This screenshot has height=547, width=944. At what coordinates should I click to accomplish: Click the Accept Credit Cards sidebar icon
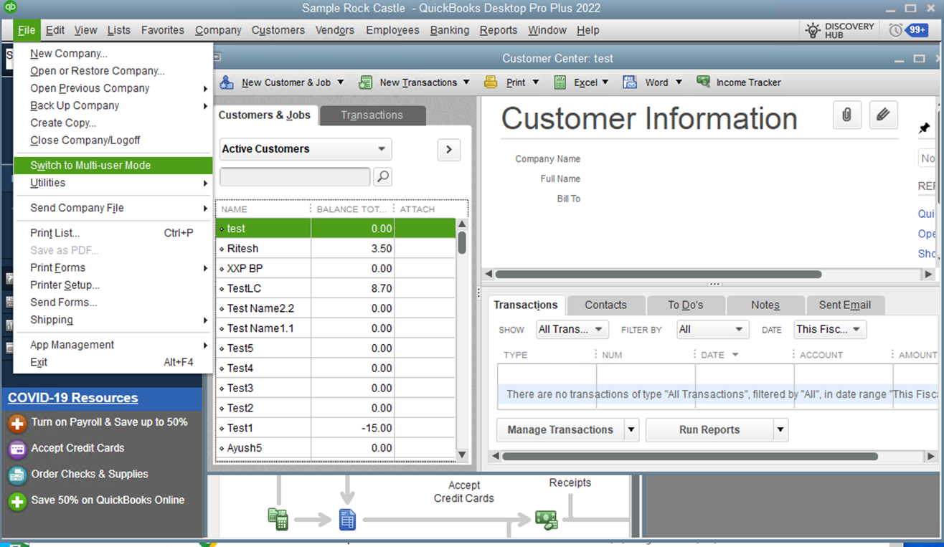coord(17,449)
